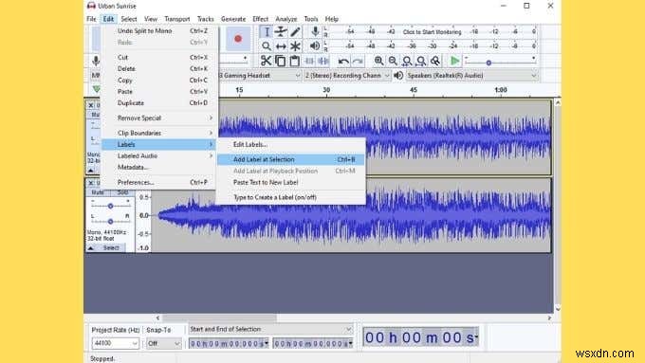645x363 pixels.
Task: Click the Cut scissors toolbar icon
Action: pyautogui.click(x=267, y=61)
